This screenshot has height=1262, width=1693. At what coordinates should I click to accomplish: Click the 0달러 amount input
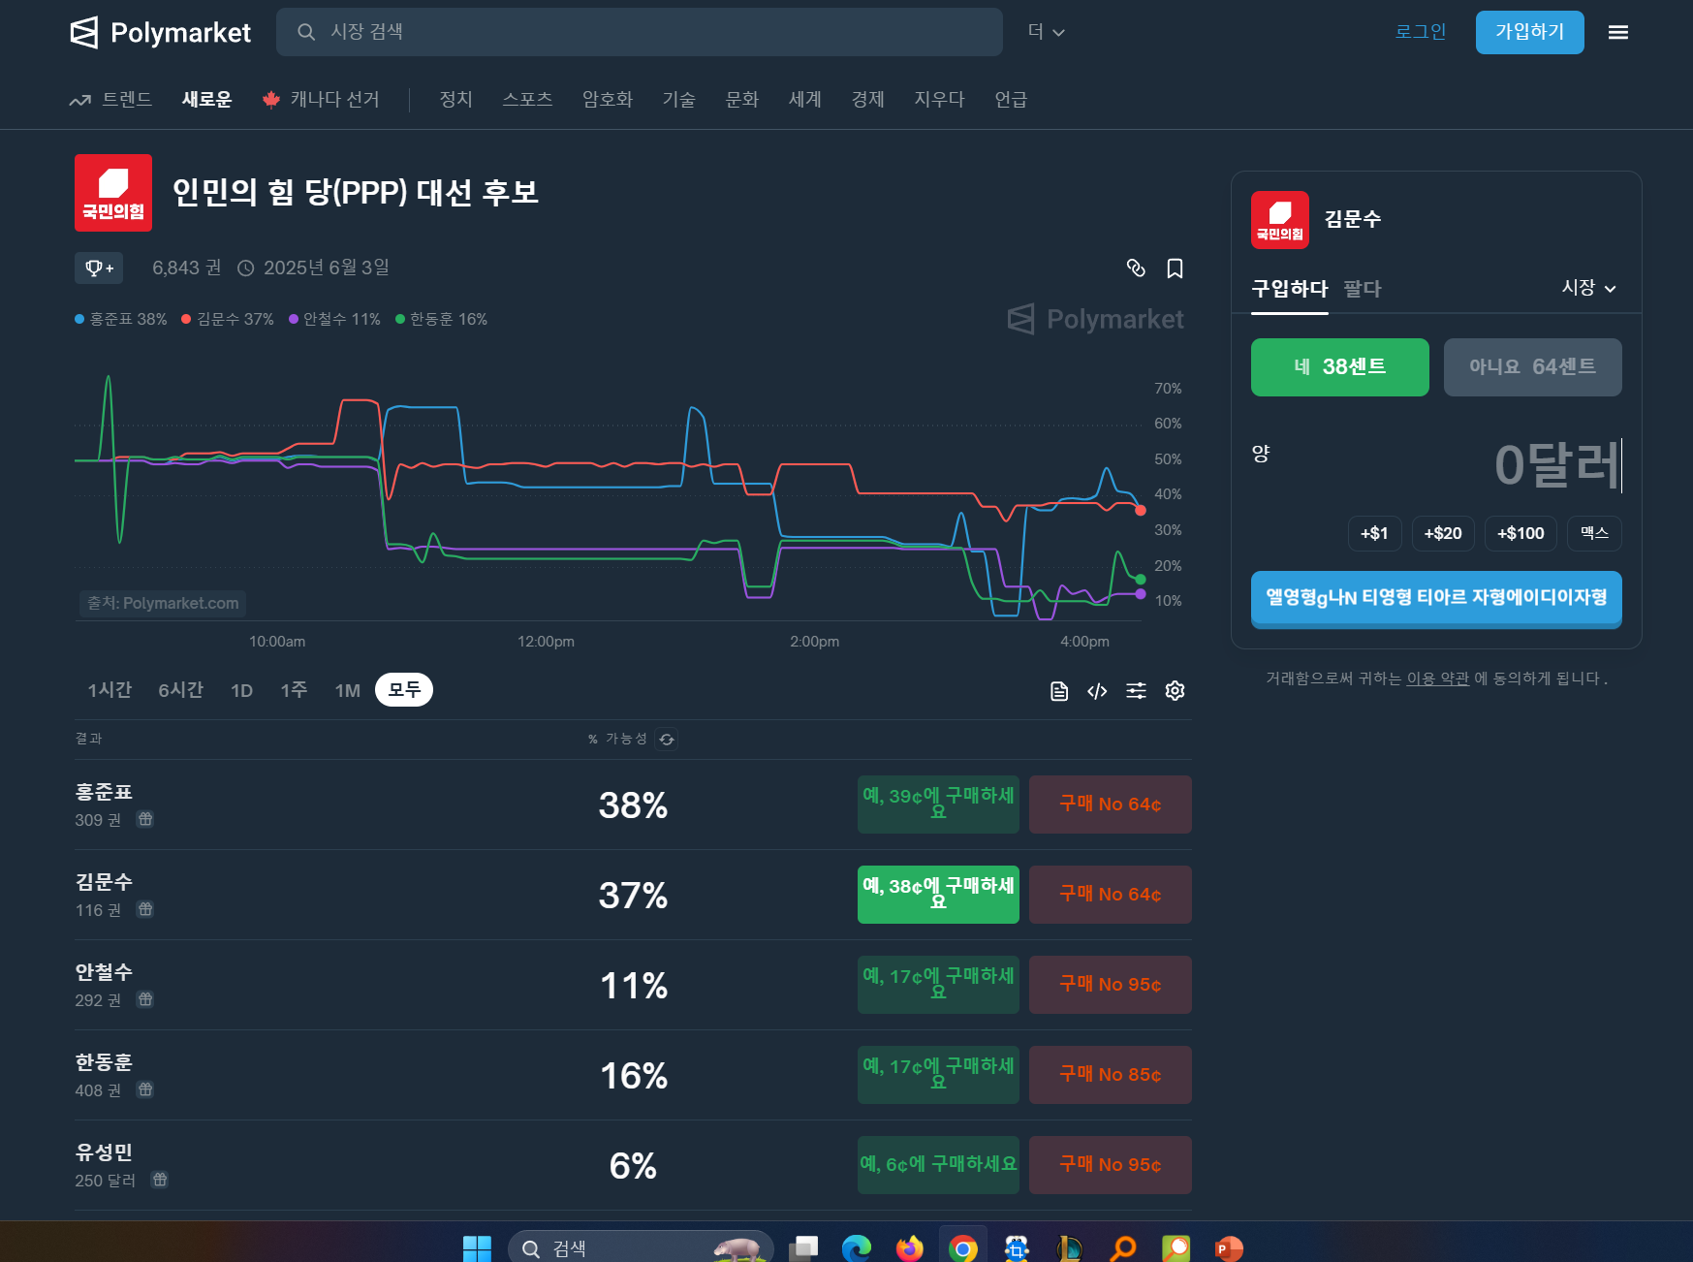[1556, 465]
